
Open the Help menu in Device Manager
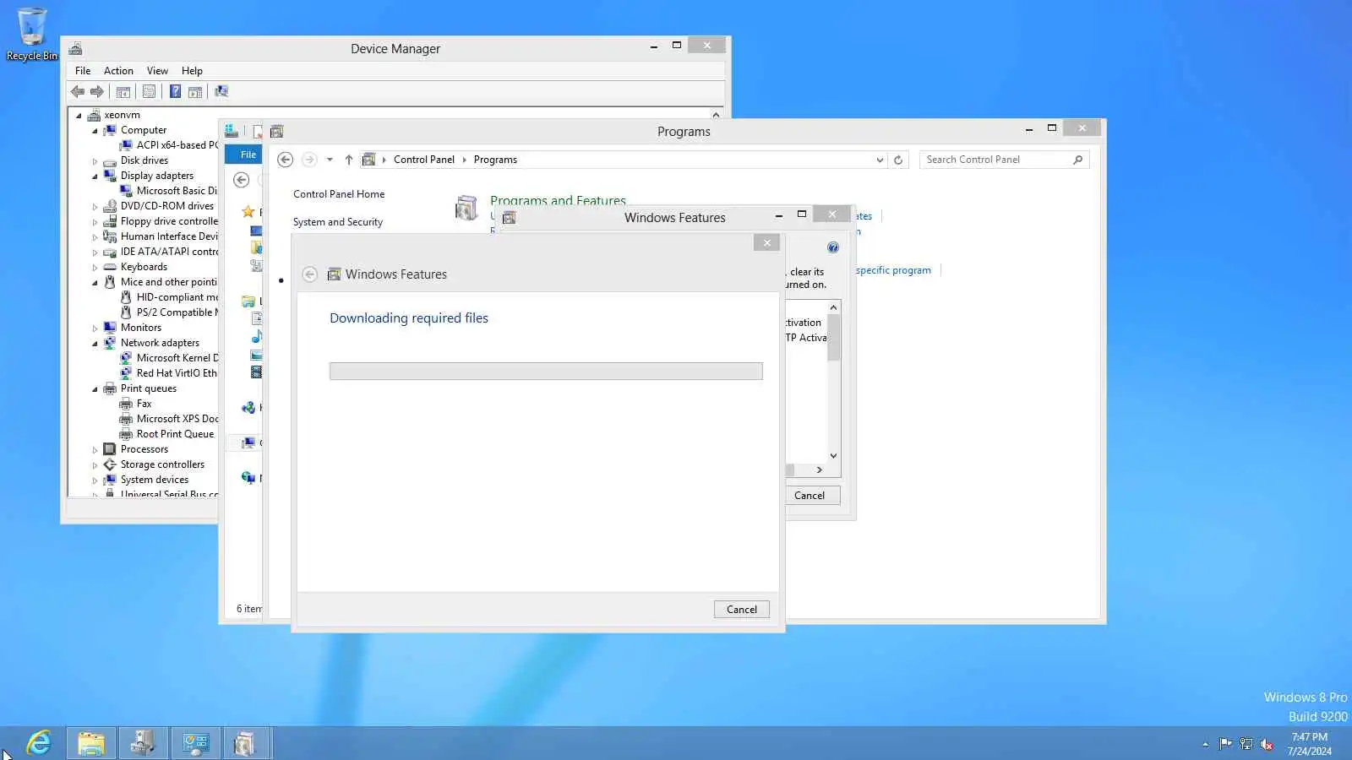[x=192, y=71]
